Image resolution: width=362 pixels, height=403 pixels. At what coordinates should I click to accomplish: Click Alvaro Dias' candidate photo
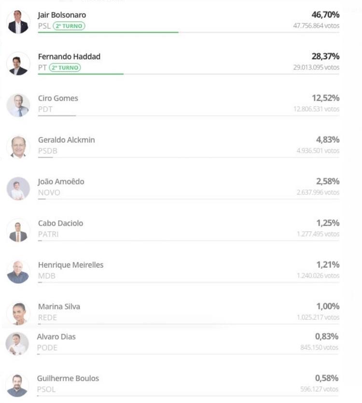click(x=17, y=343)
